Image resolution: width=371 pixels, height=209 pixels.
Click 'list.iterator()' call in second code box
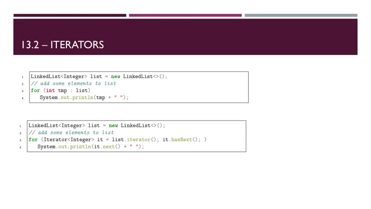click(x=134, y=140)
